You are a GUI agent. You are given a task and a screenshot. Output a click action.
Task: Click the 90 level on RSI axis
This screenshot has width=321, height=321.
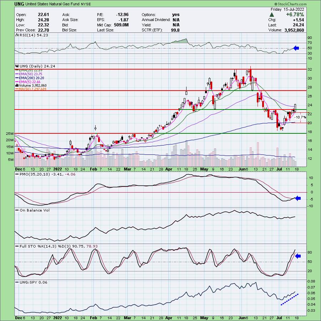click(x=310, y=38)
